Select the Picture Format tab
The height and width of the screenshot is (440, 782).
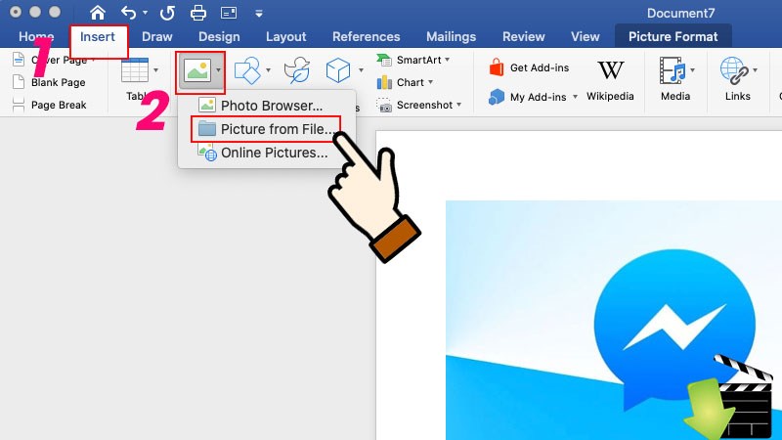coord(673,36)
